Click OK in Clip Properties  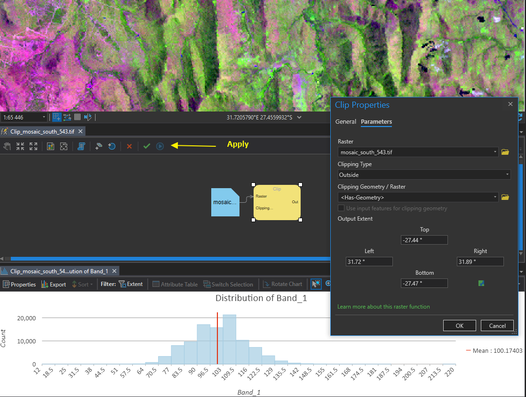click(459, 326)
